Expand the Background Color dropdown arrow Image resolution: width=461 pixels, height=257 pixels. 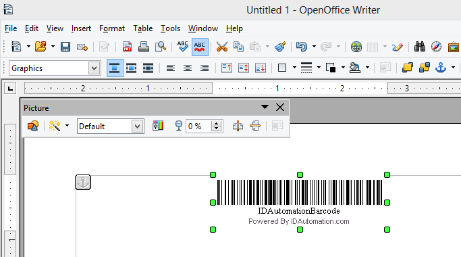point(367,68)
